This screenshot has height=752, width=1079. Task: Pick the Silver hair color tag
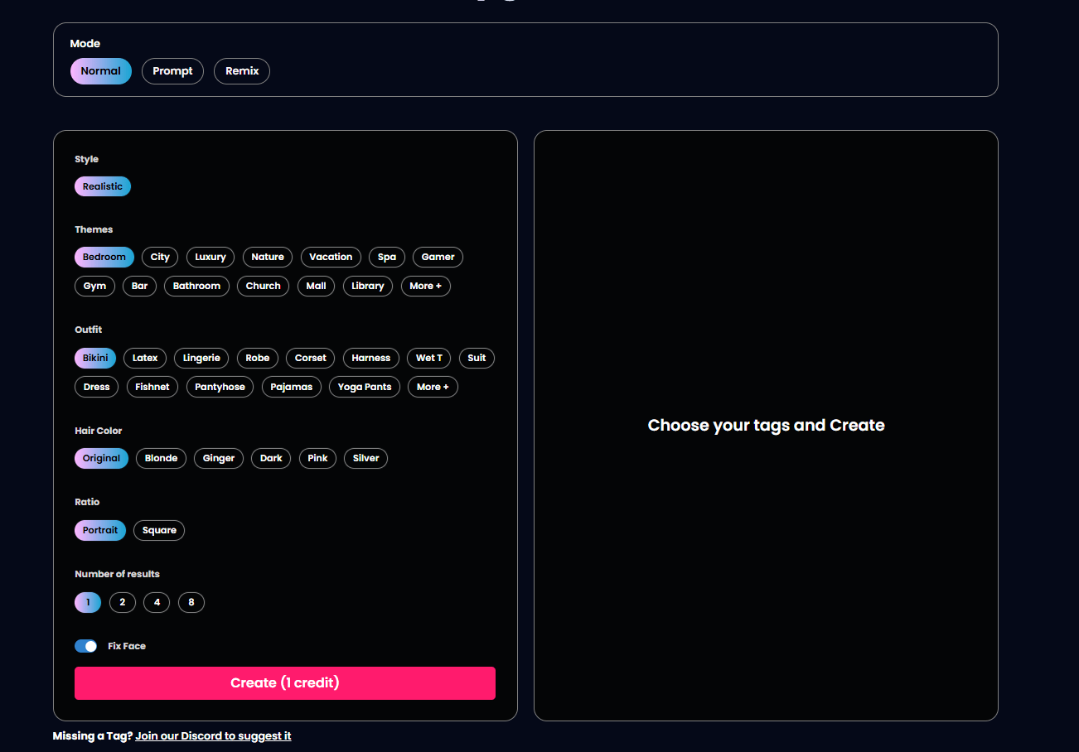point(365,458)
